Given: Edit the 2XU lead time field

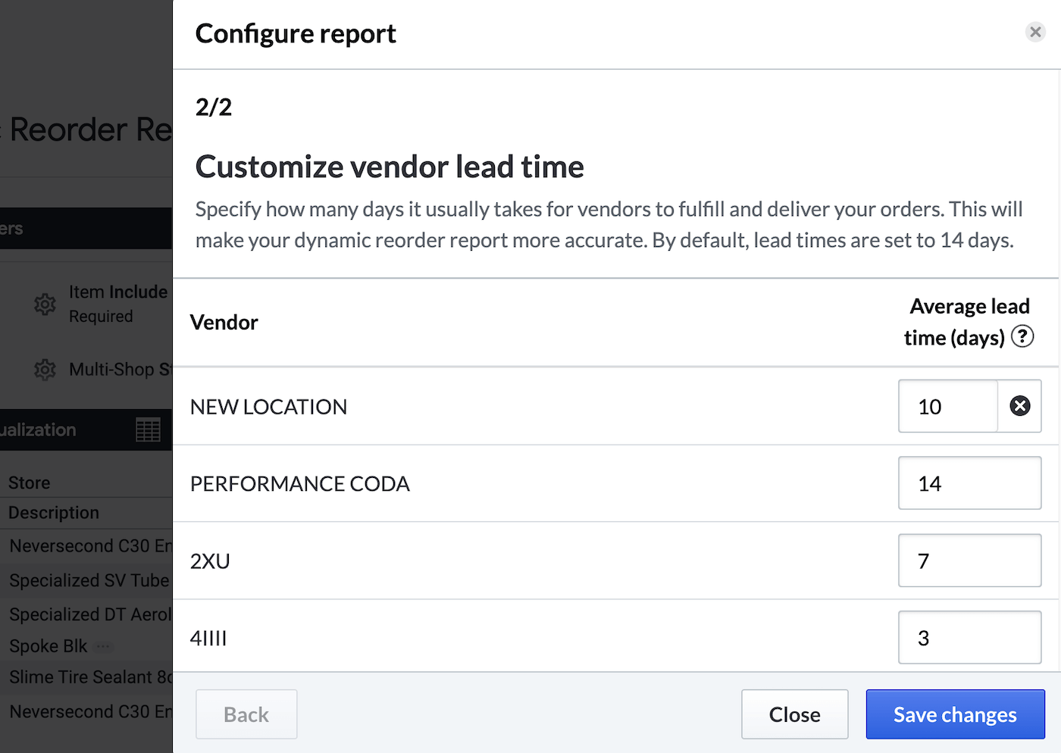Looking at the screenshot, I should click(x=969, y=561).
